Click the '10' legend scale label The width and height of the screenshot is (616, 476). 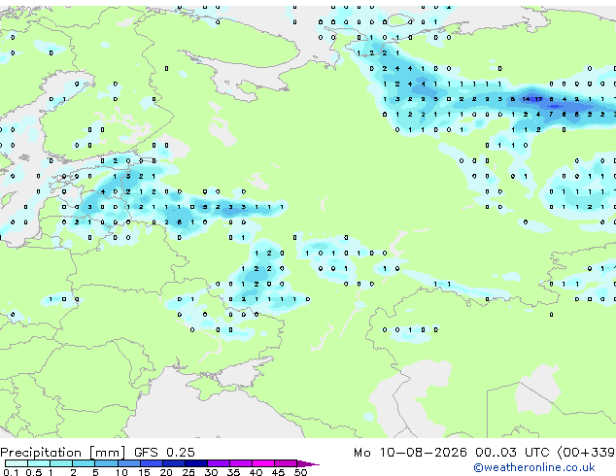click(121, 472)
